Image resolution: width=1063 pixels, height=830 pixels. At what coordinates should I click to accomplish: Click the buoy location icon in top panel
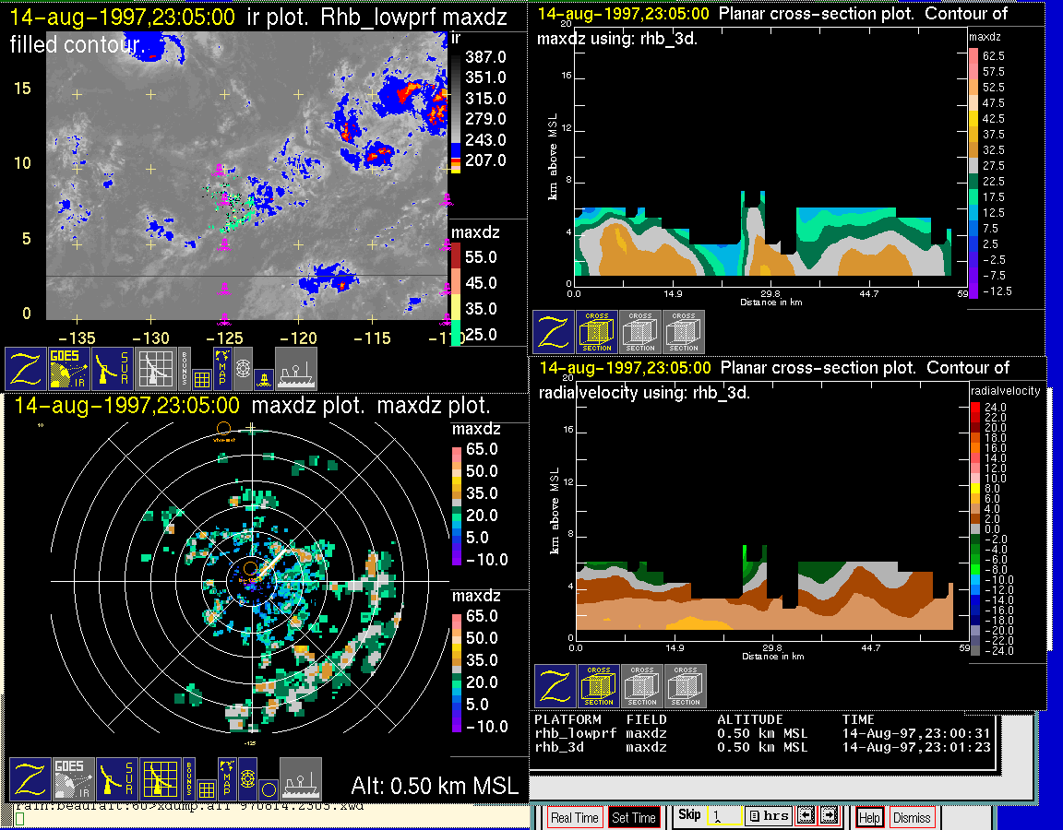click(x=264, y=378)
